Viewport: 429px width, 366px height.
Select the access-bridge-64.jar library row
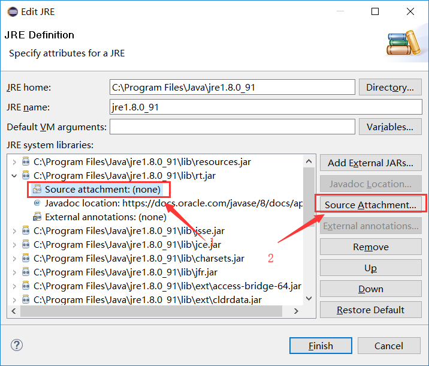tap(167, 286)
